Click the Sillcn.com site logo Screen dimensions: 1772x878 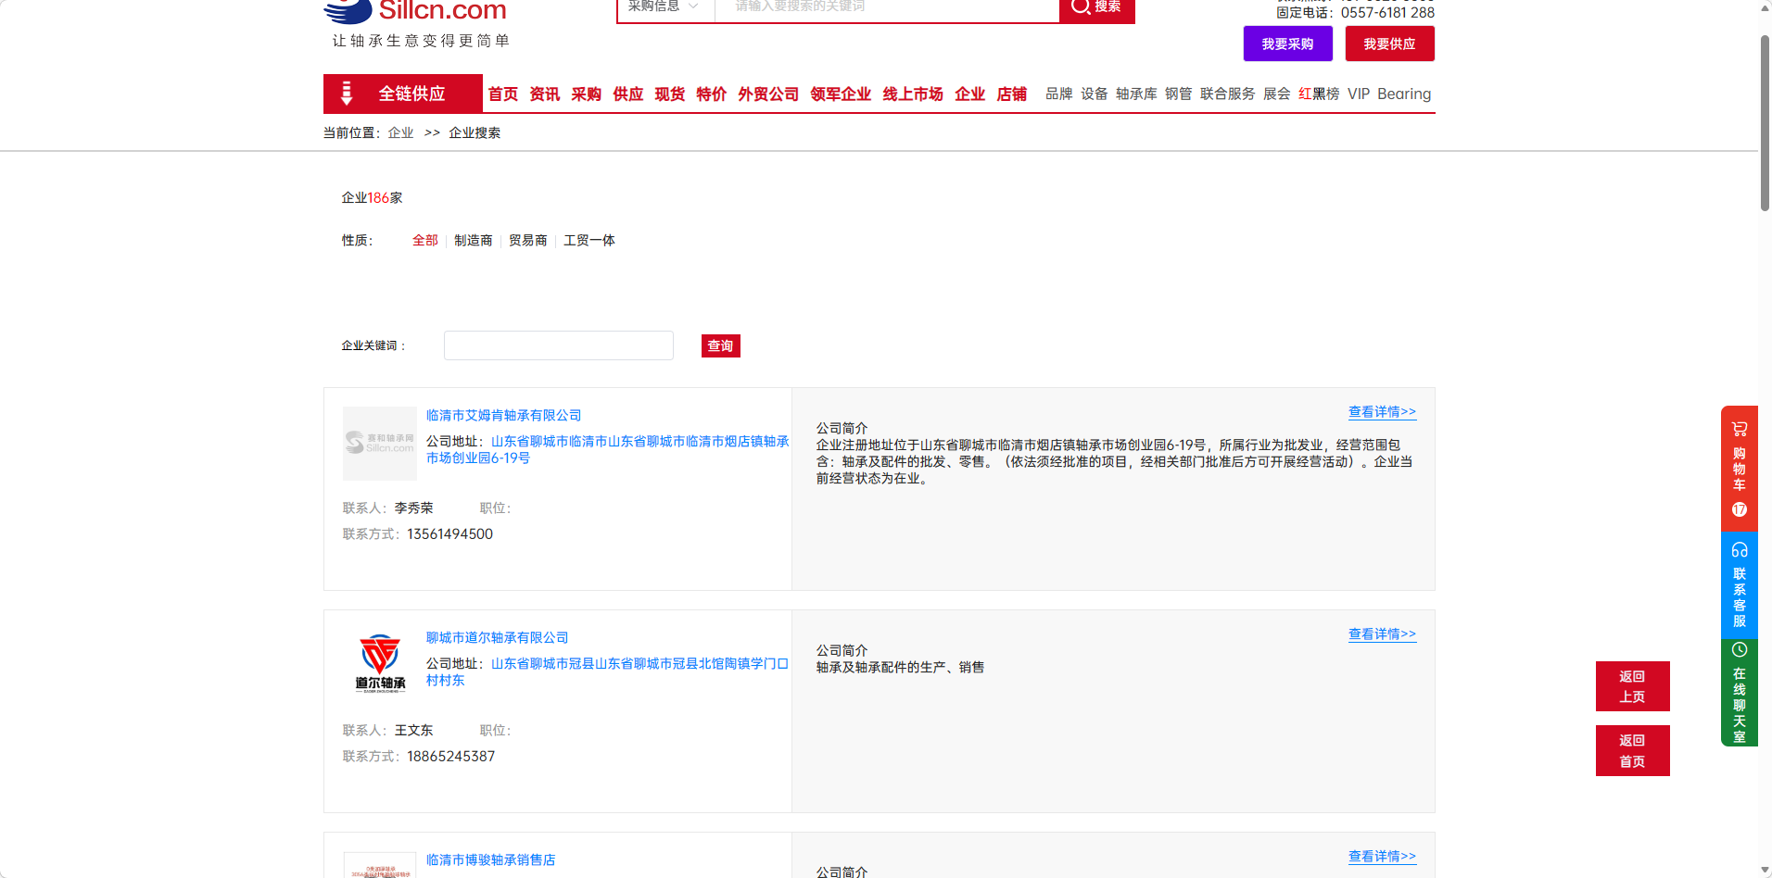(x=416, y=13)
